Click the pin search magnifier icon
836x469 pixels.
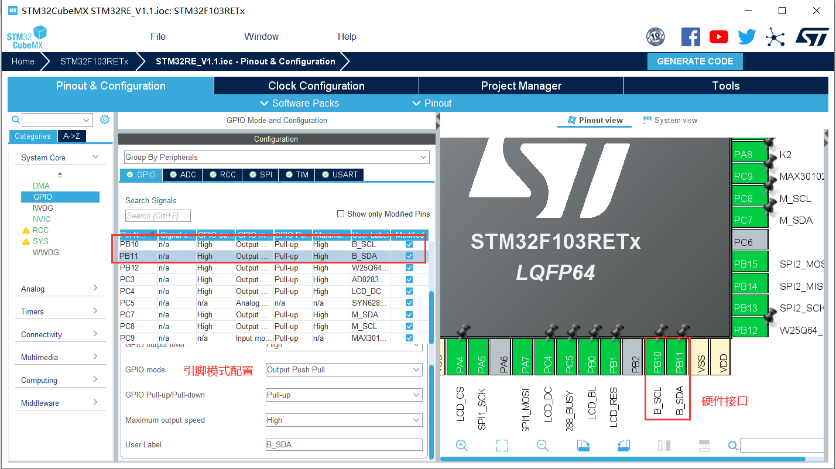tap(733, 446)
